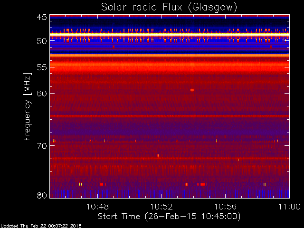The width and height of the screenshot is (304, 228).
Task: Click the 10:48 time tick label
Action: 97,207
